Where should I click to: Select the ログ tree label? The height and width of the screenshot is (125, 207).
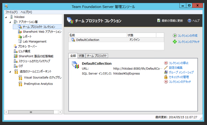[x=21, y=66]
